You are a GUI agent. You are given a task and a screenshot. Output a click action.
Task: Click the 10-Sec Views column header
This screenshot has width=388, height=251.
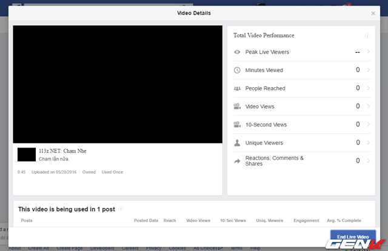coord(233,220)
